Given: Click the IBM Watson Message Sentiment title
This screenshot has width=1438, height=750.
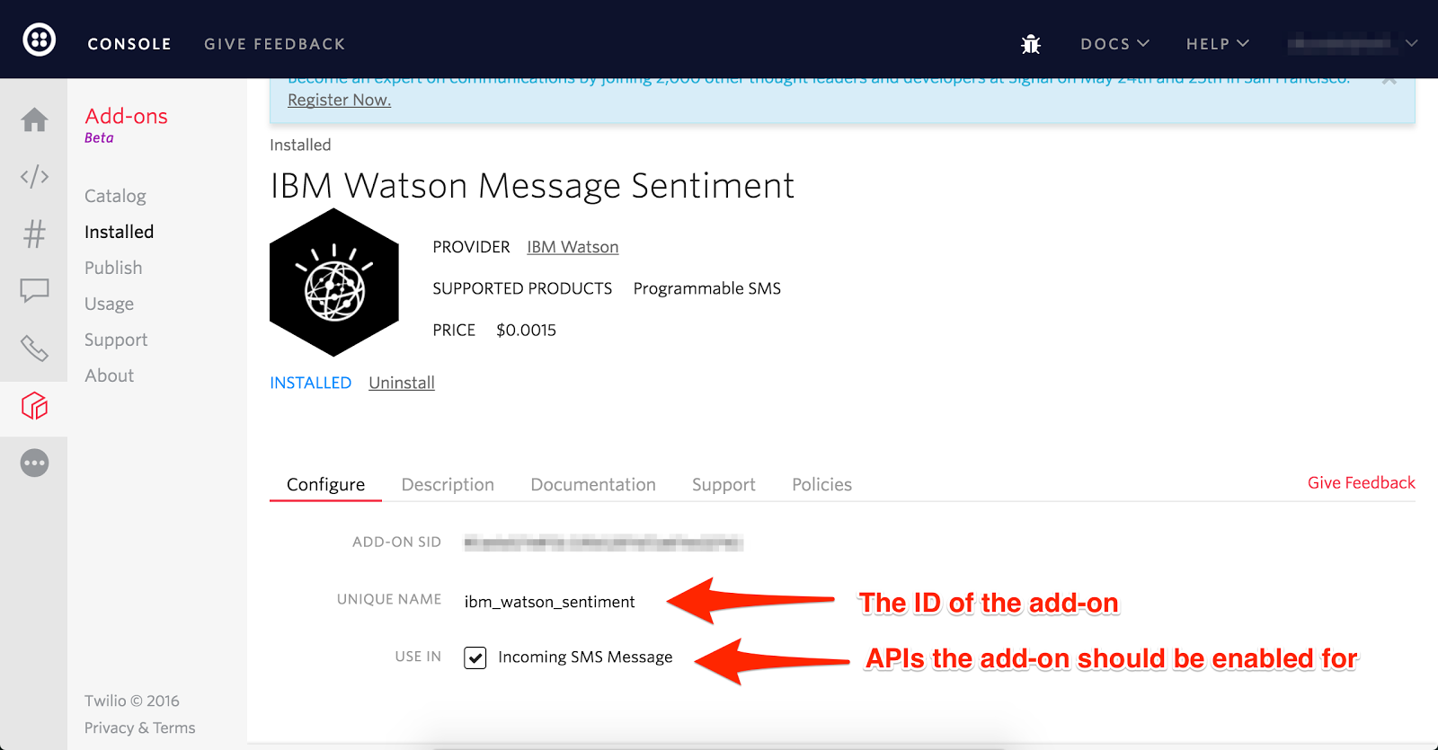Looking at the screenshot, I should pyautogui.click(x=532, y=186).
